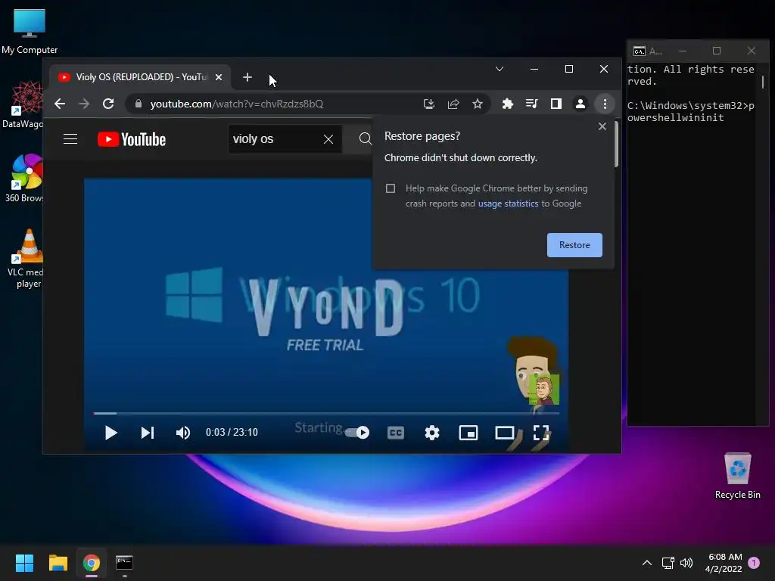Show hidden system tray icons

click(646, 563)
